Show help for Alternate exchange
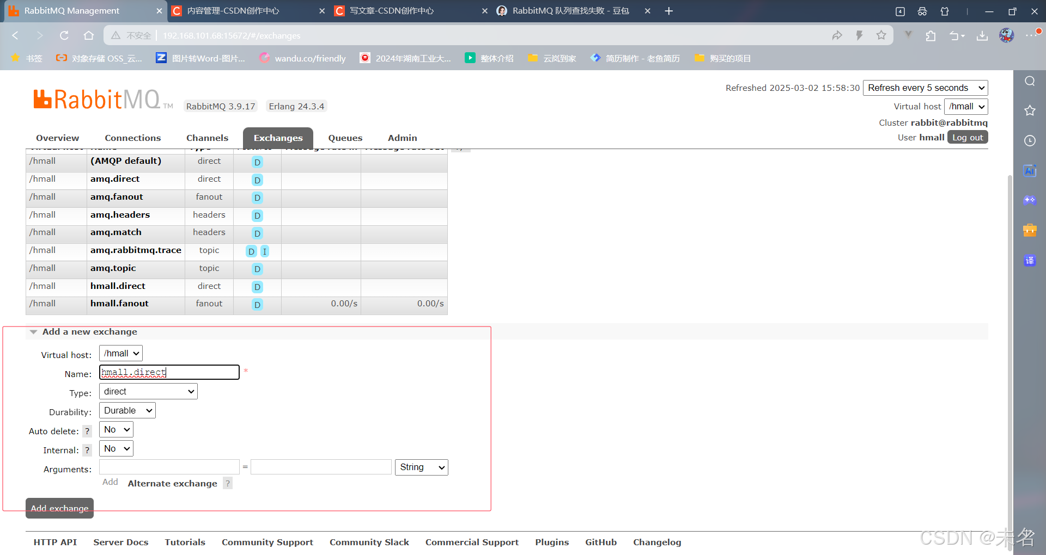 coord(228,483)
